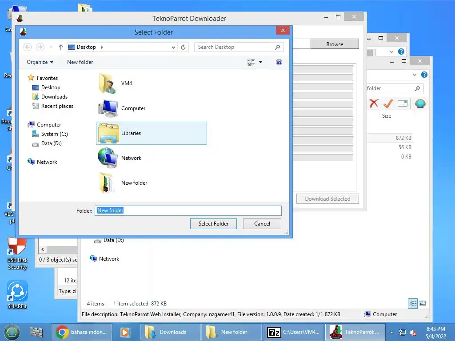Open the Organize dropdown menu

click(x=40, y=62)
